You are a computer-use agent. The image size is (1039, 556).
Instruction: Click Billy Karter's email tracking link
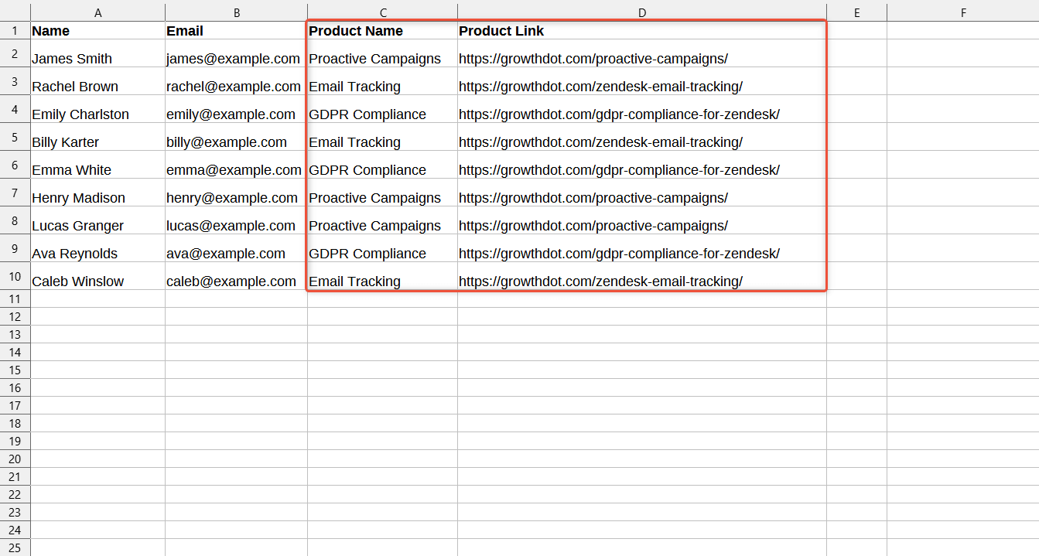pyautogui.click(x=600, y=142)
